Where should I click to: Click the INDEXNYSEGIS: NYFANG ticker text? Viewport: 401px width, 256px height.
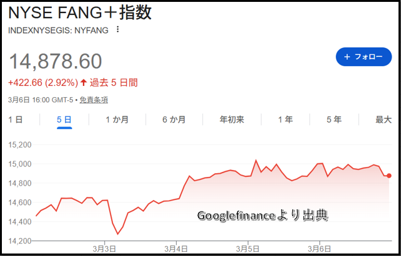[x=58, y=30]
